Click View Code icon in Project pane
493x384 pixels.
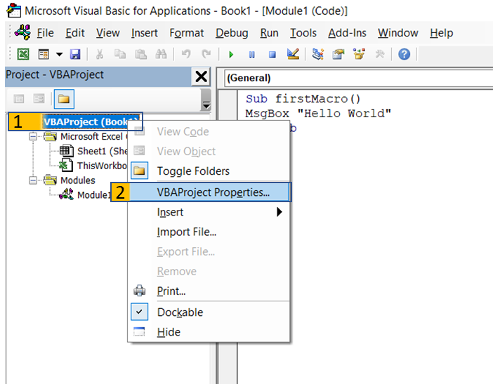[x=19, y=99]
